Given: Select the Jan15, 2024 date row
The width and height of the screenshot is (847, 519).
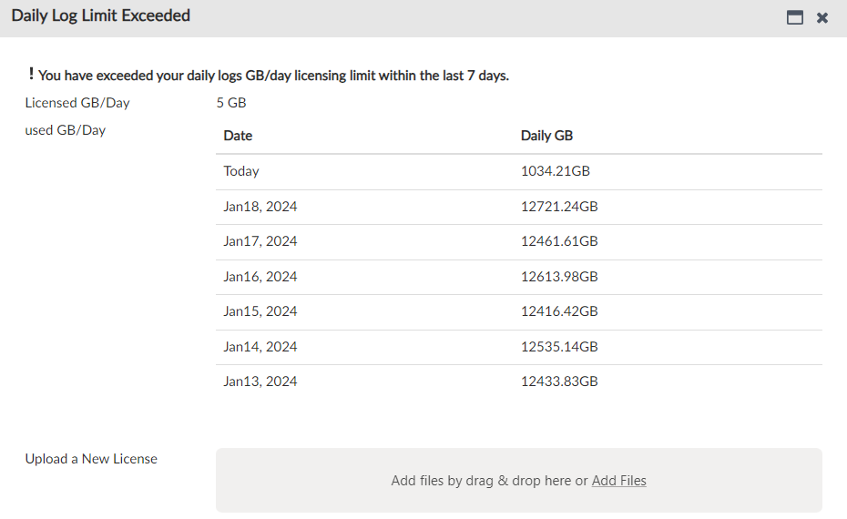Looking at the screenshot, I should click(x=260, y=311).
